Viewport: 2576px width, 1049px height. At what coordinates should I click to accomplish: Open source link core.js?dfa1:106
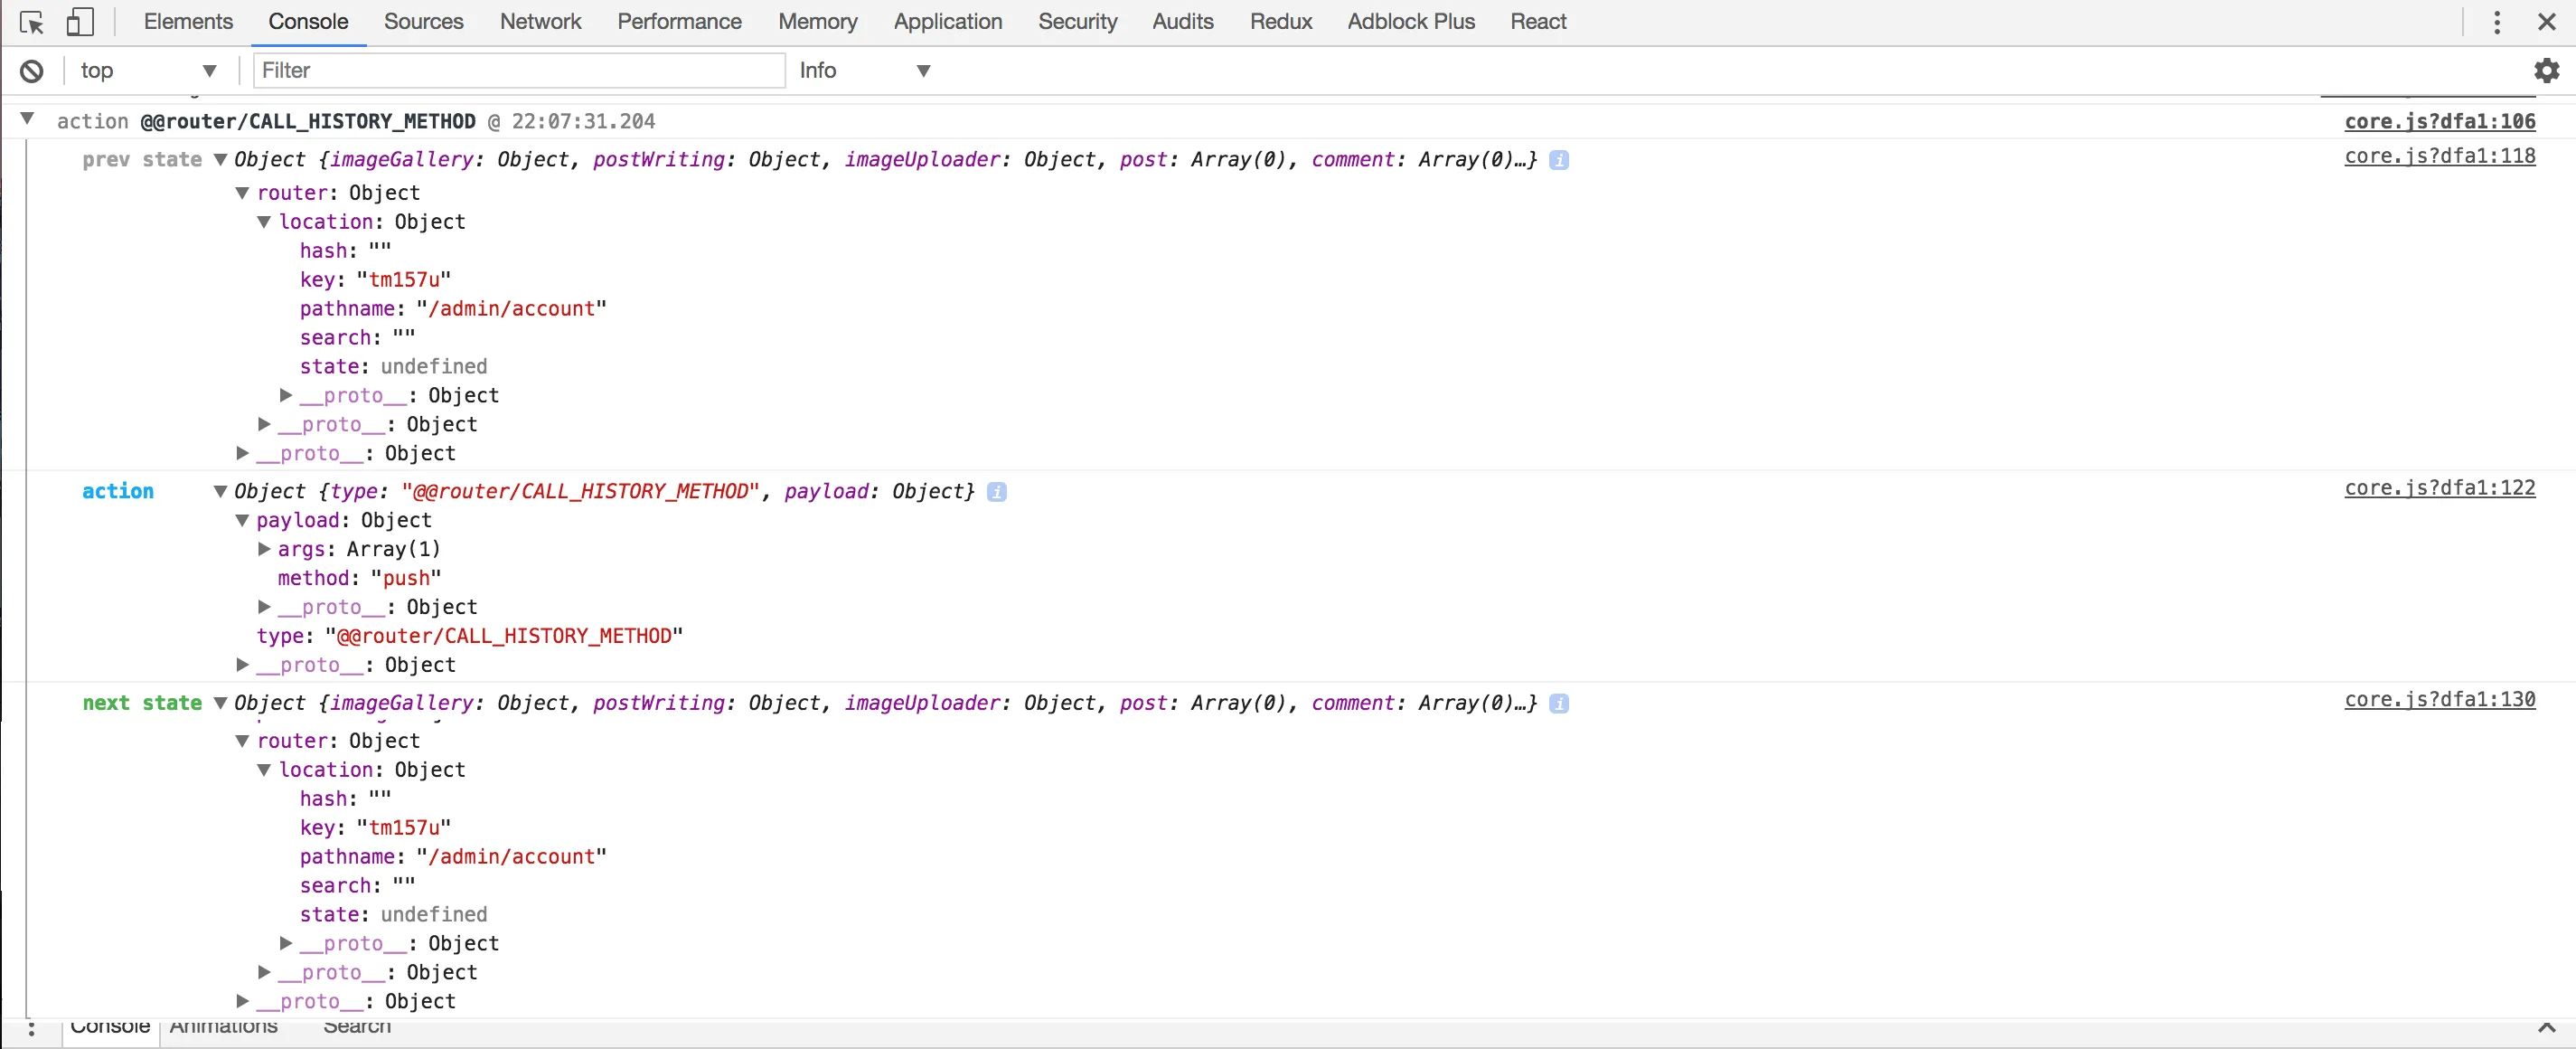(2439, 121)
